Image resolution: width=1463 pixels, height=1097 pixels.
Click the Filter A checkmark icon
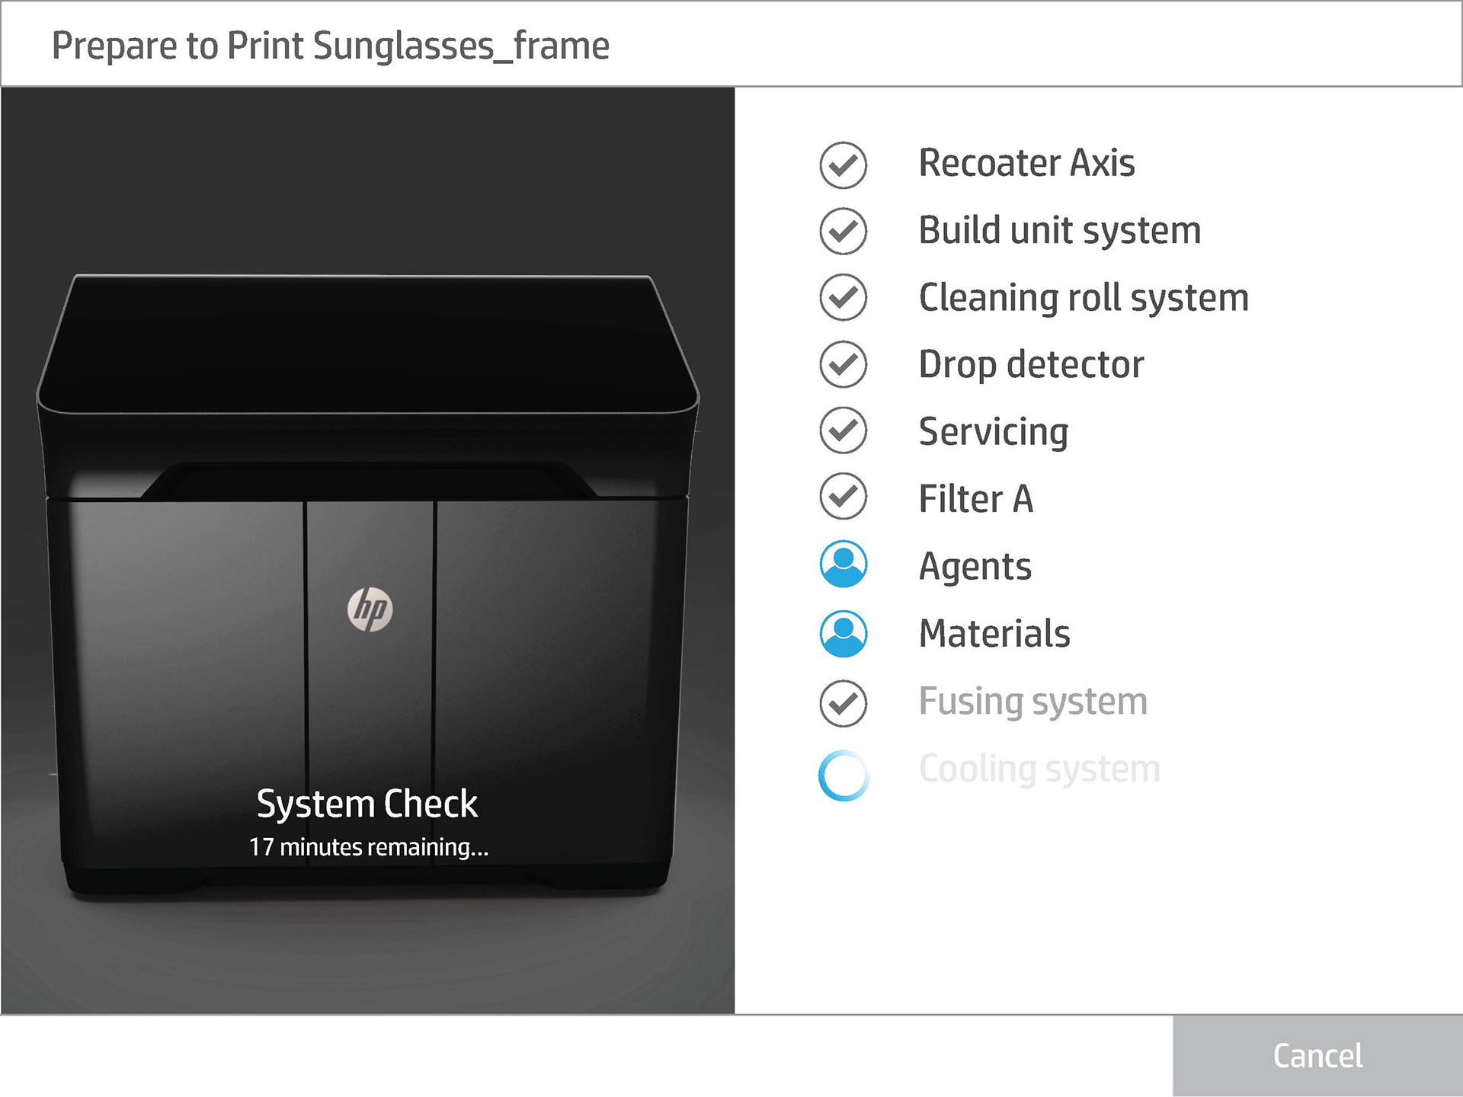[843, 497]
